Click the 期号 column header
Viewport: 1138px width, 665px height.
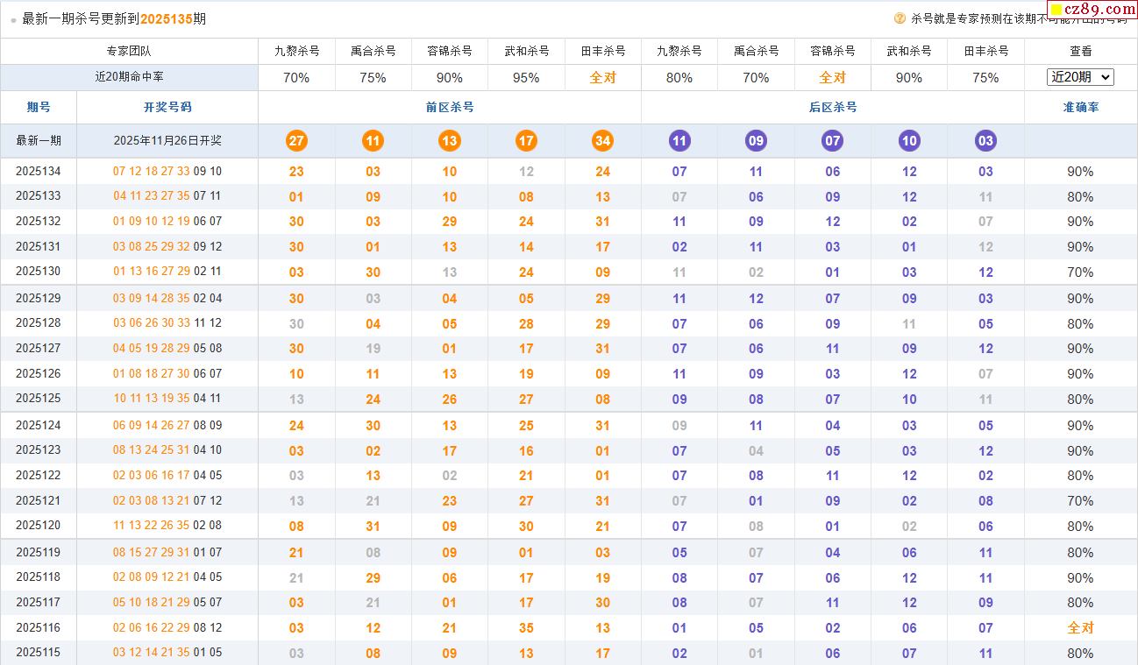click(39, 107)
